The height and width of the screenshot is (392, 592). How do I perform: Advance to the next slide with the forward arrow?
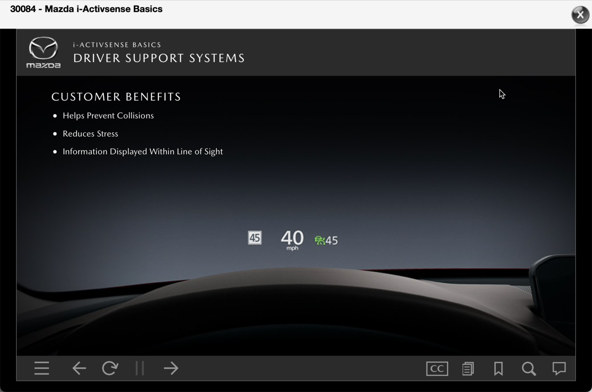171,368
